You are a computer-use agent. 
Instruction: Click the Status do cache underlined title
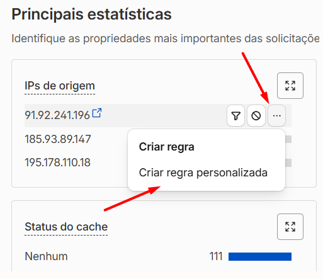[x=66, y=227]
